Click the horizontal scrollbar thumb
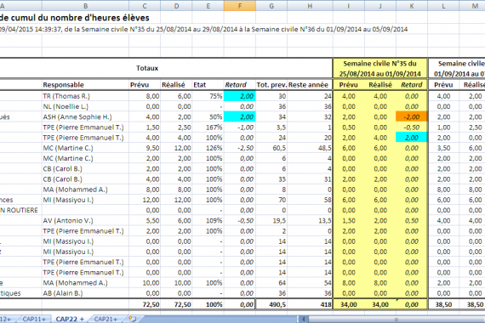The height and width of the screenshot is (323, 485). tap(397, 319)
